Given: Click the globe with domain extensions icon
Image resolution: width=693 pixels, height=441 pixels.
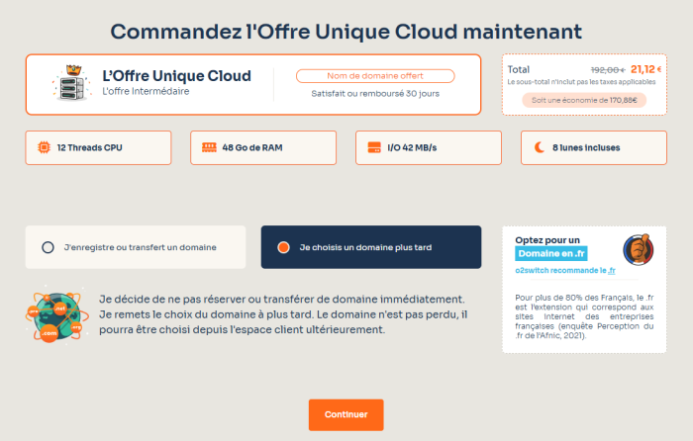Looking at the screenshot, I should [x=56, y=314].
